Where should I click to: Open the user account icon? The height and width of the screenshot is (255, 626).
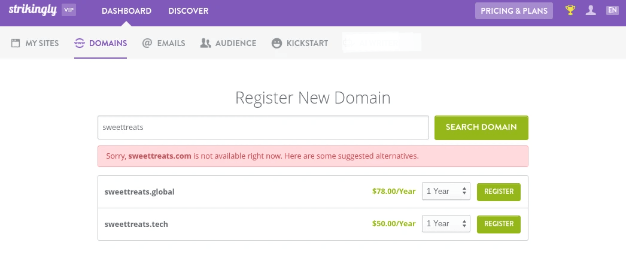(x=591, y=10)
